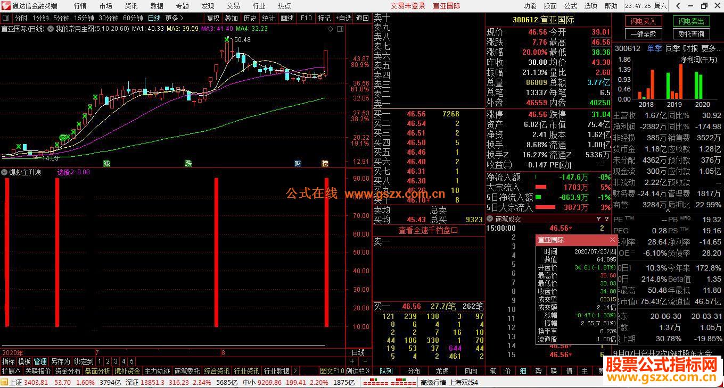This screenshot has width=724, height=388.
Task: Click the 榜 marker on the chart timeline
Action: (x=325, y=163)
